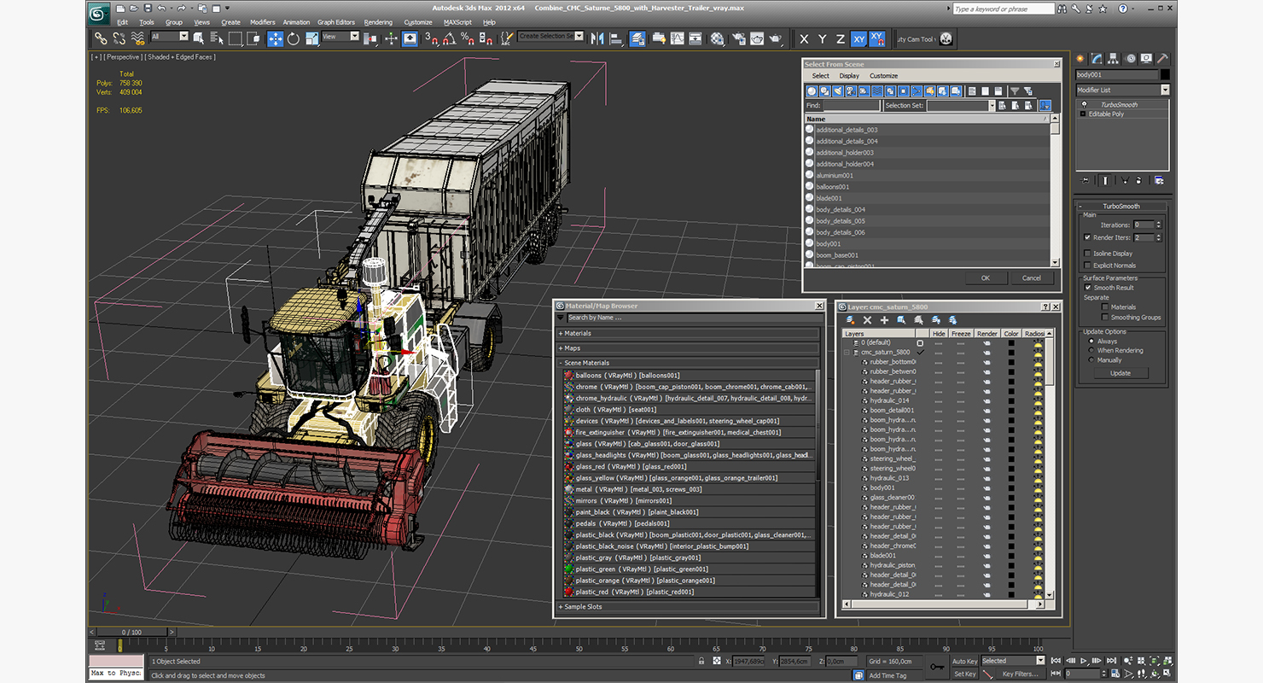Viewport: 1263px width, 683px height.
Task: Open the Rendering menu
Action: (378, 22)
